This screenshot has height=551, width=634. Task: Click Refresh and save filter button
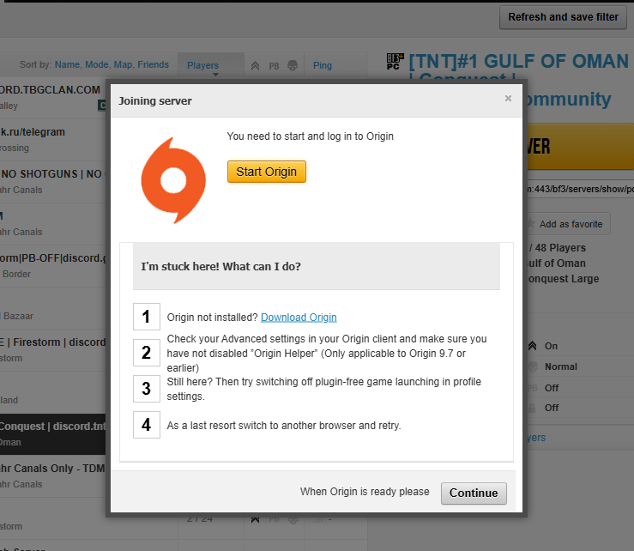pyautogui.click(x=564, y=17)
